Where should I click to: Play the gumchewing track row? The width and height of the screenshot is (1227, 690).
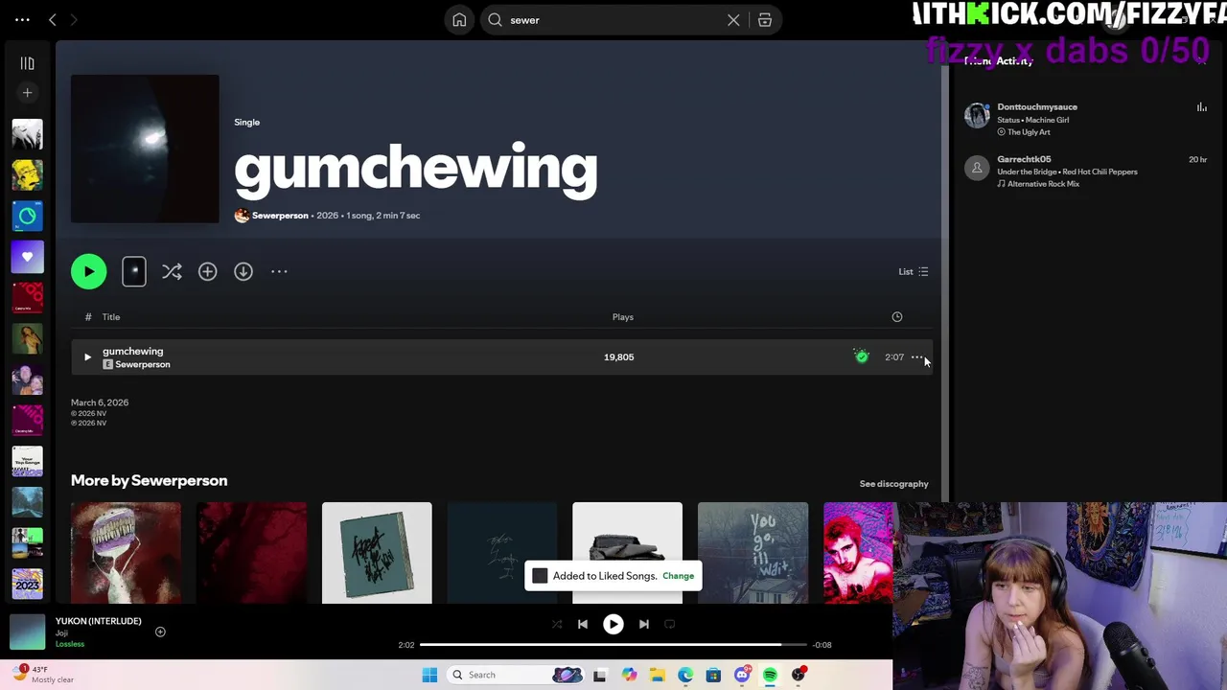tap(87, 356)
